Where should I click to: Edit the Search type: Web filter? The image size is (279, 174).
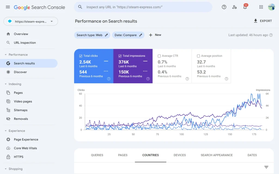92,35
